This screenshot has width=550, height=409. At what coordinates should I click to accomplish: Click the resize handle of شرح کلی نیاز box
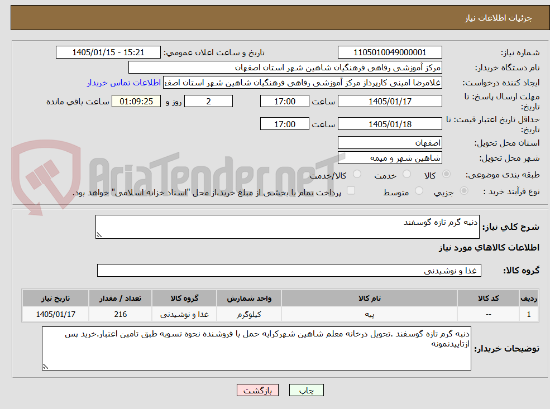click(x=99, y=235)
